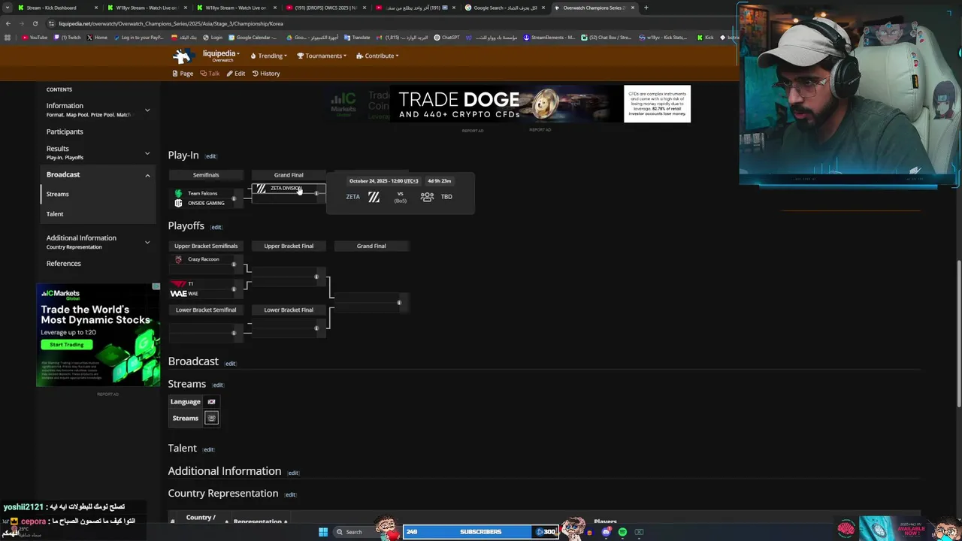Open ZETA DIVISION grand final info icon

(316, 193)
